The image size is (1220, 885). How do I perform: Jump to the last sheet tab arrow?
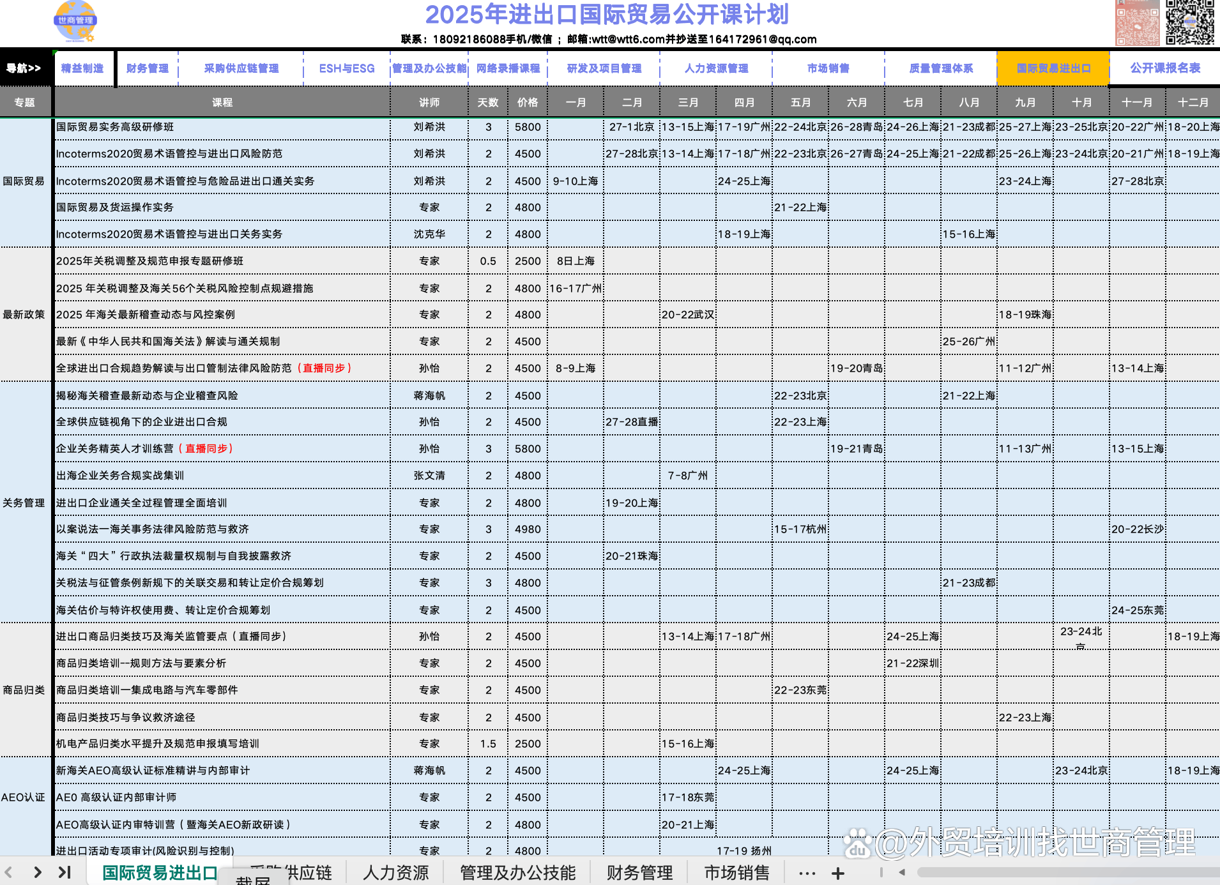(x=65, y=872)
